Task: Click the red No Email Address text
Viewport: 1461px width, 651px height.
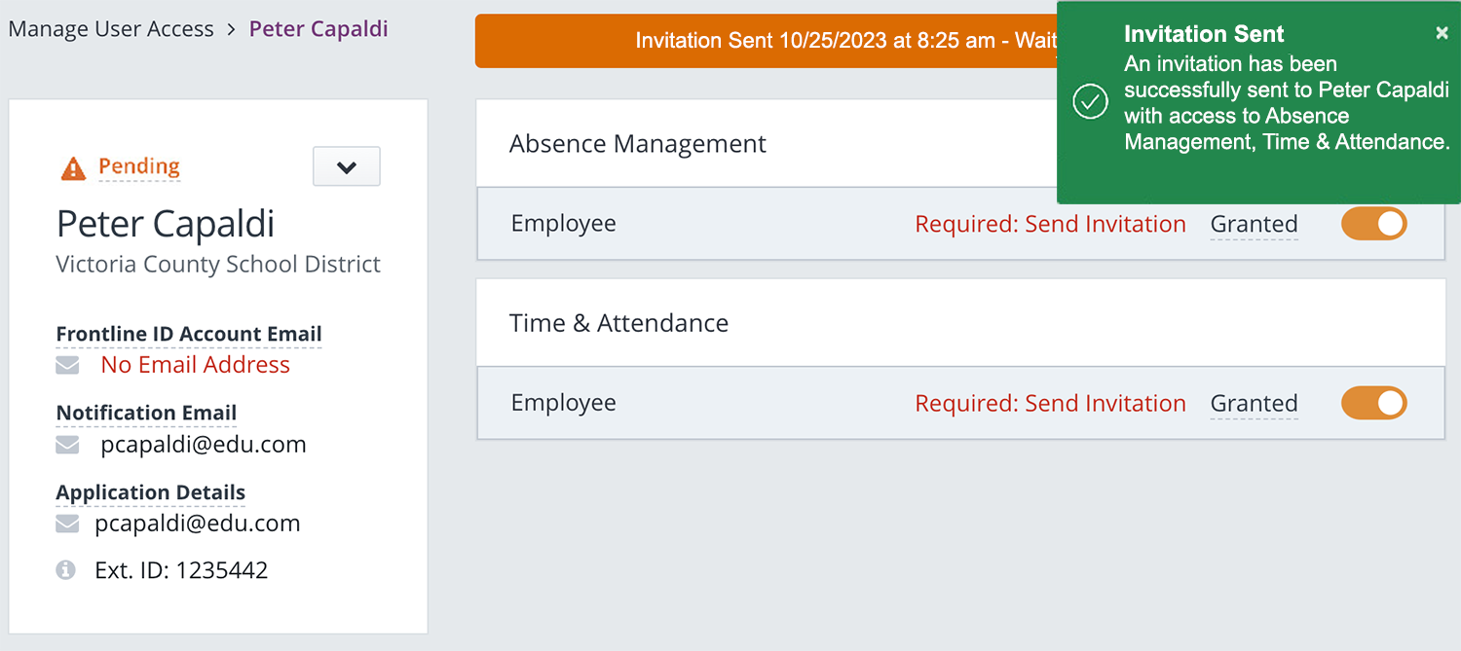Action: pos(196,365)
